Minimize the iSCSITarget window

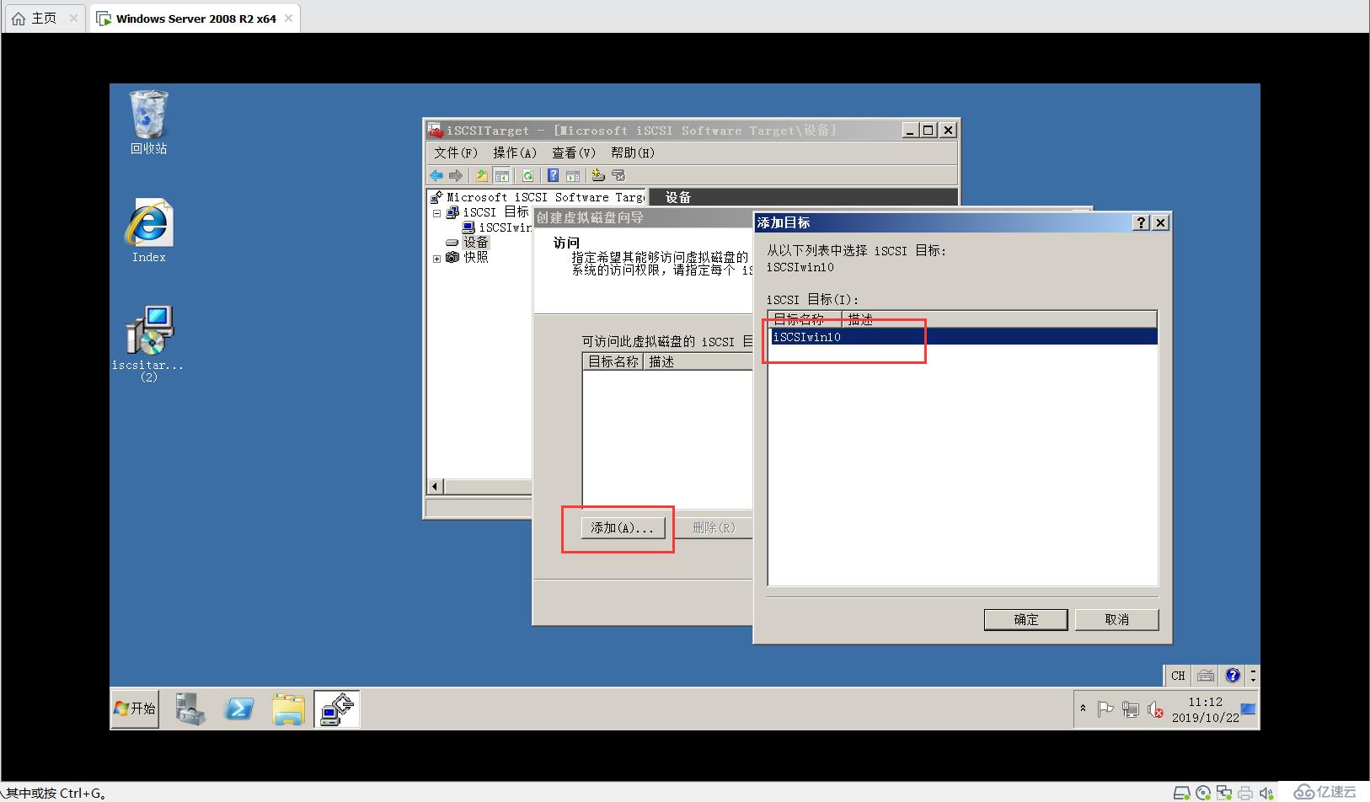pyautogui.click(x=910, y=130)
